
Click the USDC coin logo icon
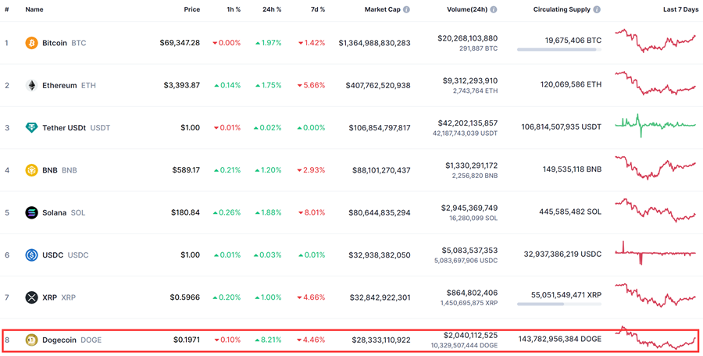coord(31,255)
